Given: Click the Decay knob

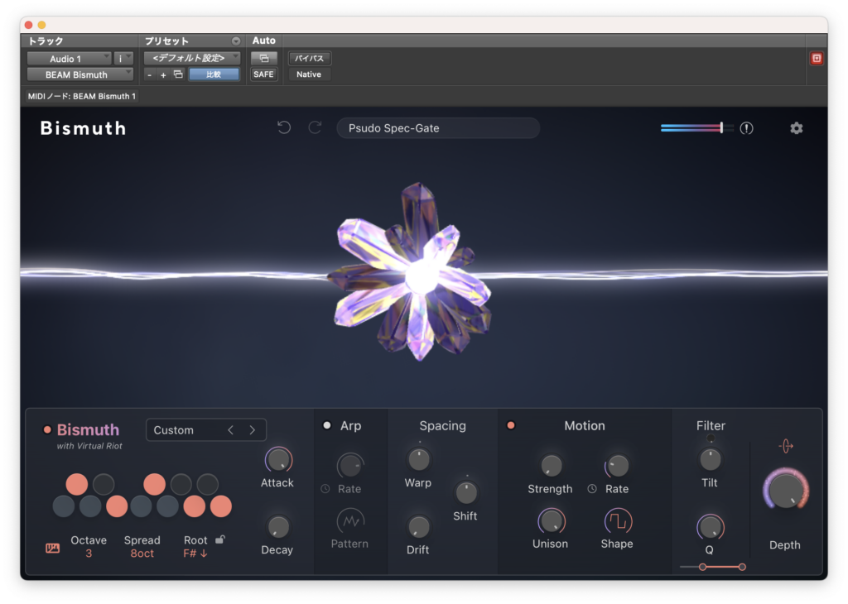Looking at the screenshot, I should (278, 527).
